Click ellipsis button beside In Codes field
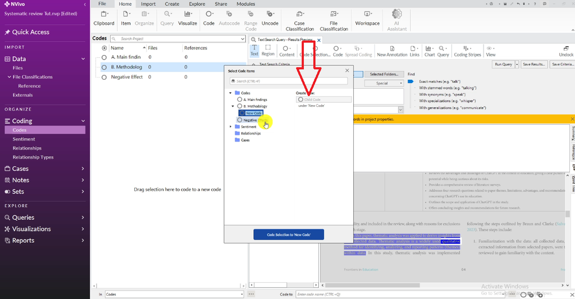Screen dimensions: 575x299 (x=251, y=294)
